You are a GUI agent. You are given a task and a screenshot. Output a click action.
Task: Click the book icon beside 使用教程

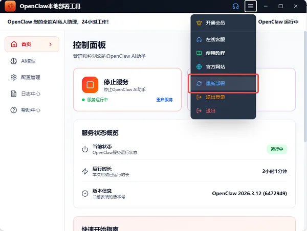click(199, 53)
